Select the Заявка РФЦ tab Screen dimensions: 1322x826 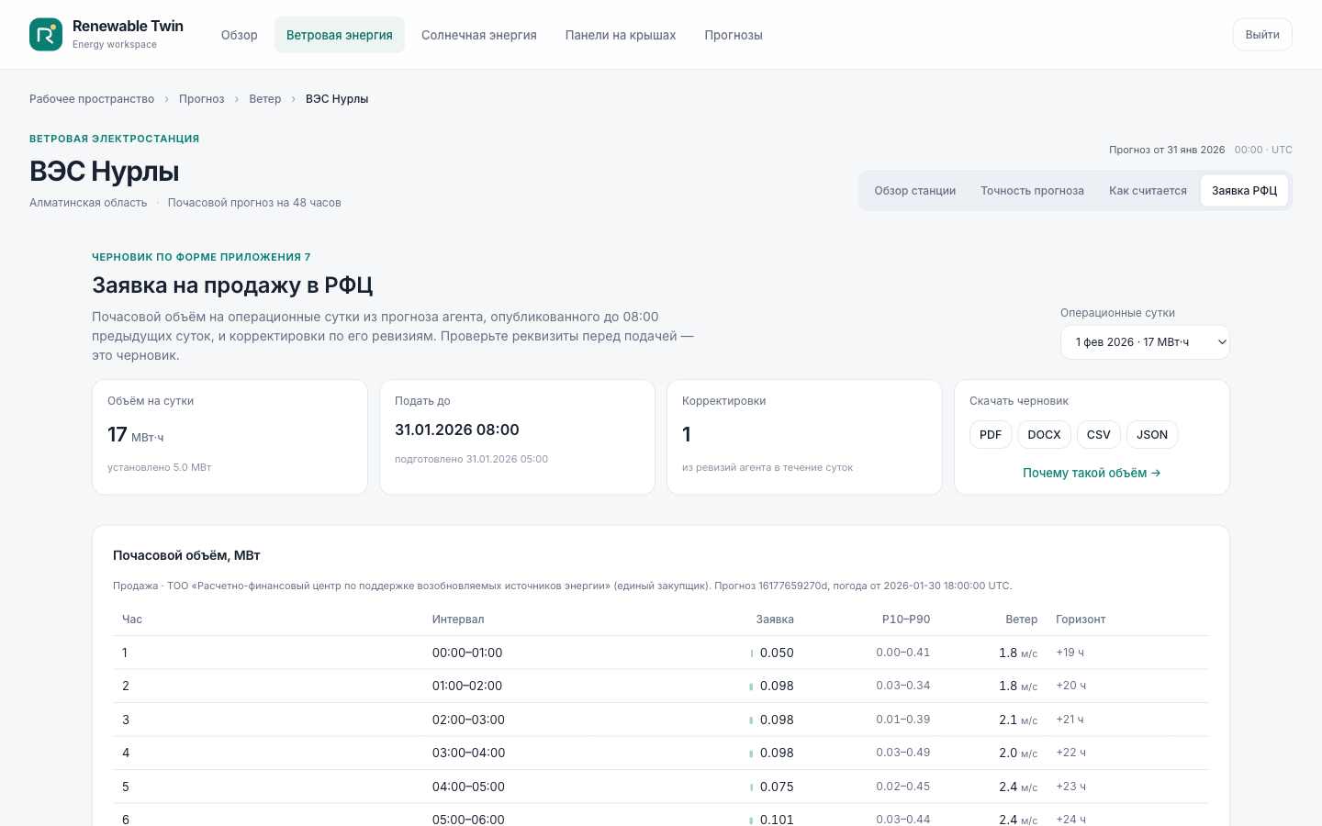tap(1245, 191)
